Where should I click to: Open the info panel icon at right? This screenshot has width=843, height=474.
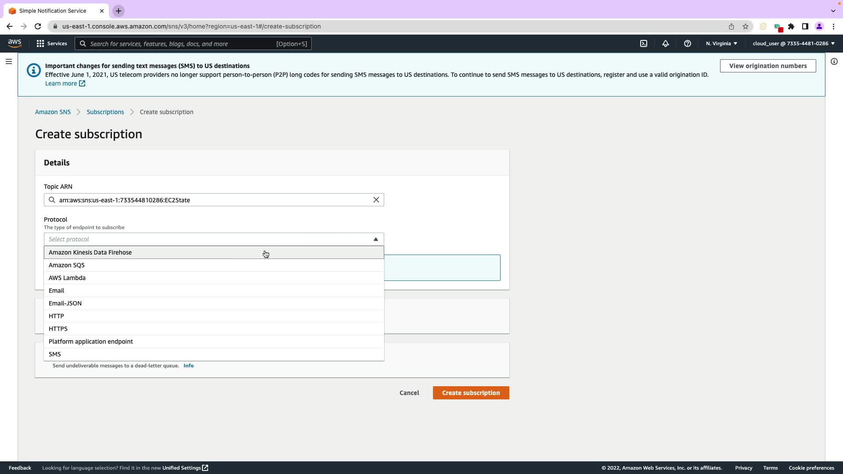834,61
